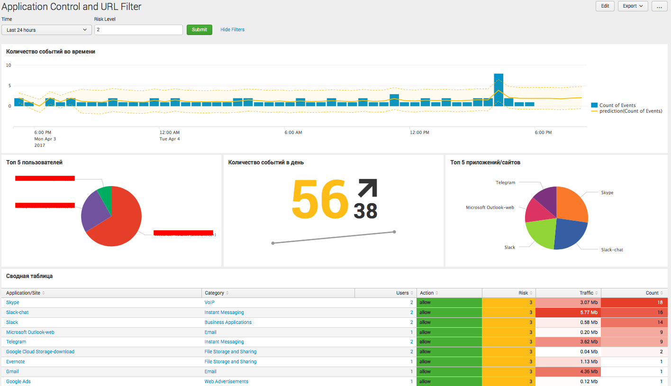Open the Slack-chat application link
Viewport: 671px width, 386px height.
pos(18,313)
